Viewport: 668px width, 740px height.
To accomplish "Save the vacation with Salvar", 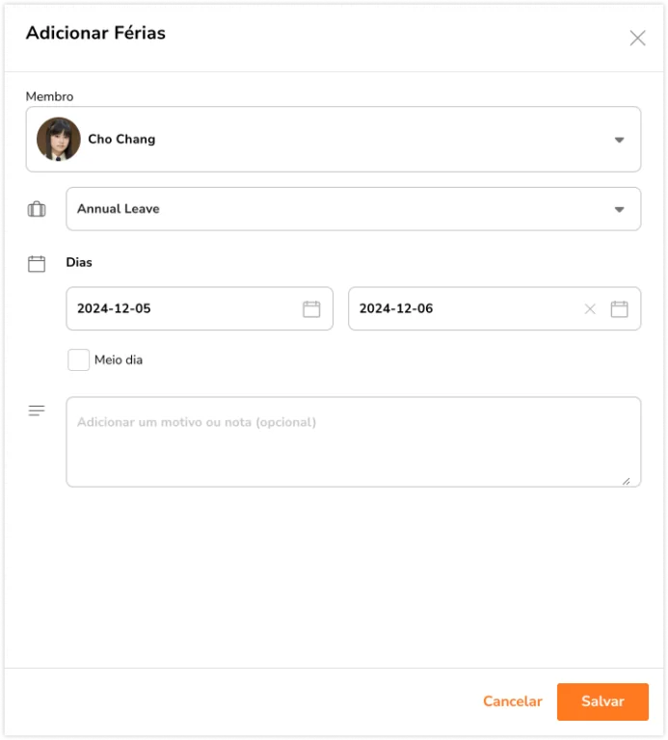I will point(602,701).
